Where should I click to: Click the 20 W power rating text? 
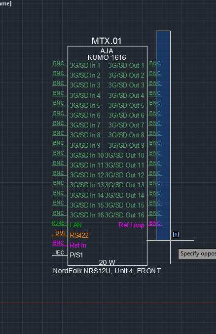(x=107, y=262)
